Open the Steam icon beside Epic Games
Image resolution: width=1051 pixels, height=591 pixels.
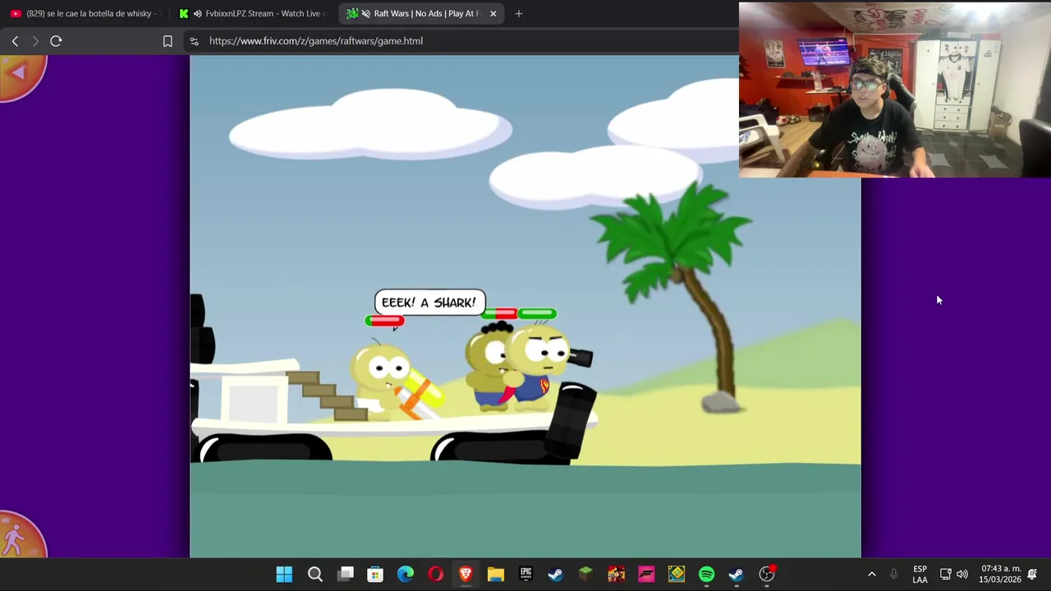click(556, 575)
